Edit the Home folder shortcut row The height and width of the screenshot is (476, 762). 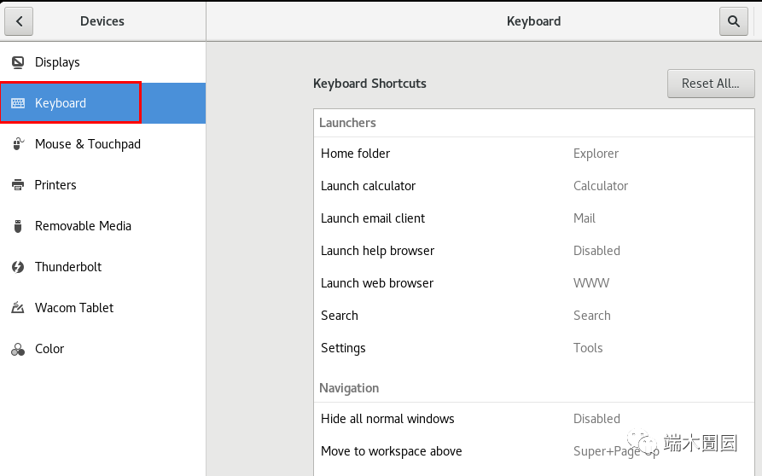click(533, 154)
